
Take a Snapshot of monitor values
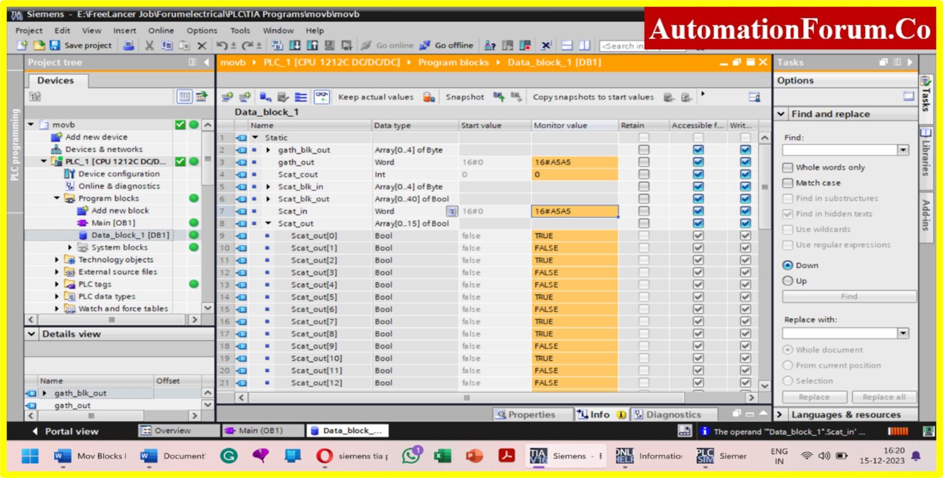pos(465,96)
